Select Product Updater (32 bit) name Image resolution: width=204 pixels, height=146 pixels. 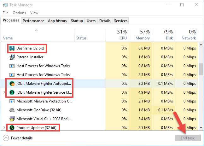(37, 128)
